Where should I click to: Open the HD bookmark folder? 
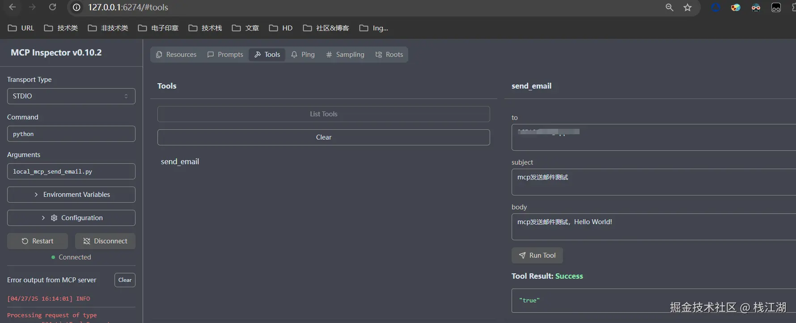point(281,28)
